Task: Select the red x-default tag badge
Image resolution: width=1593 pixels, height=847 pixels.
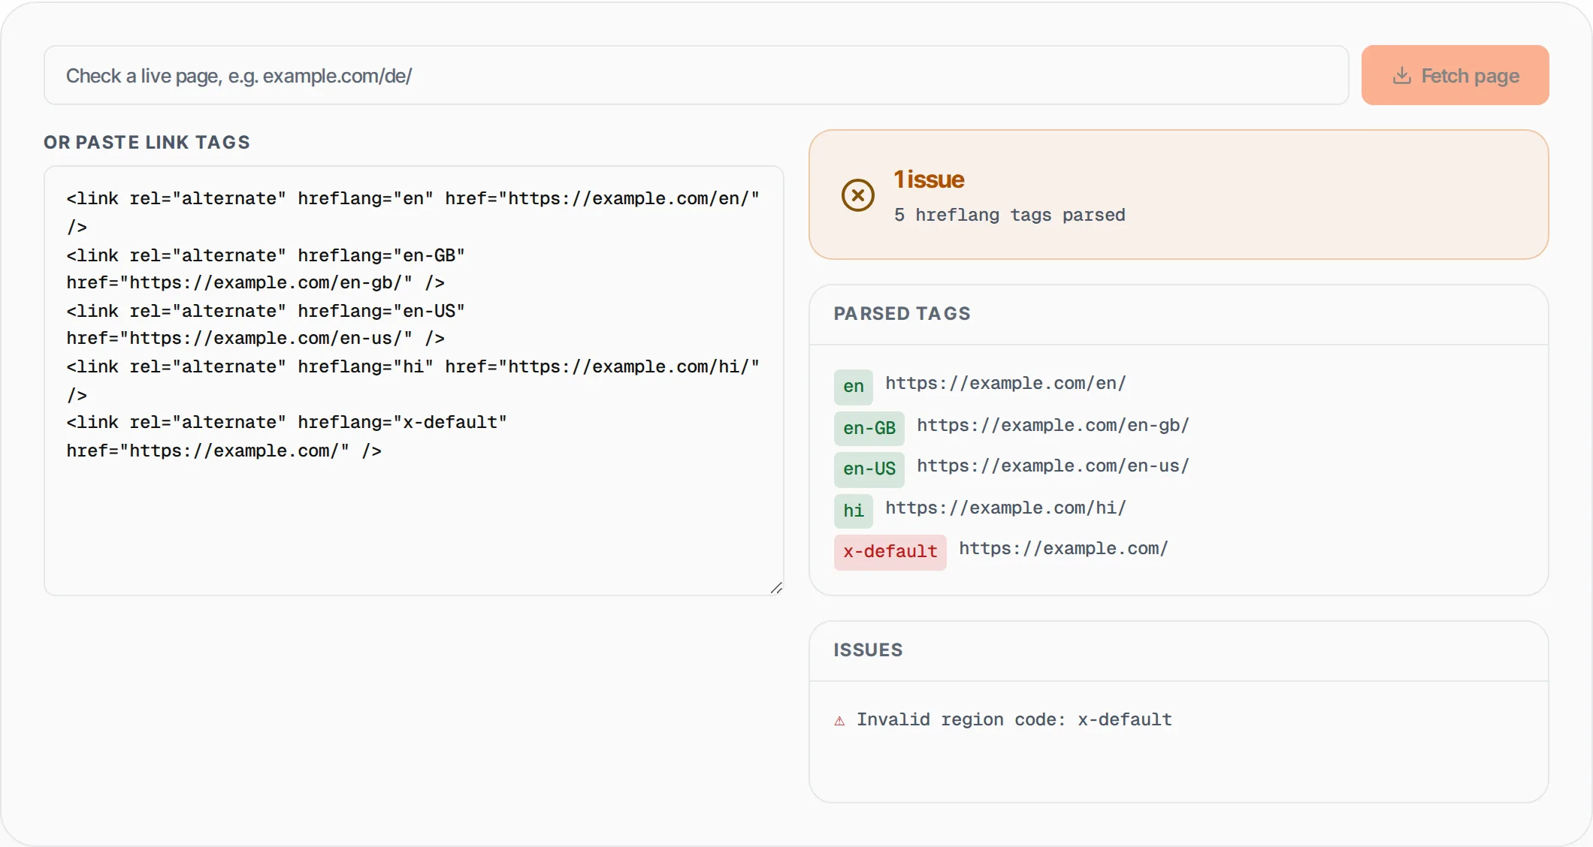Action: (890, 552)
